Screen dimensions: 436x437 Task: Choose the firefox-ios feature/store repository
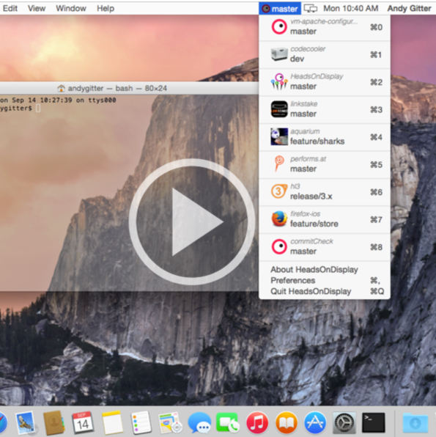[325, 219]
